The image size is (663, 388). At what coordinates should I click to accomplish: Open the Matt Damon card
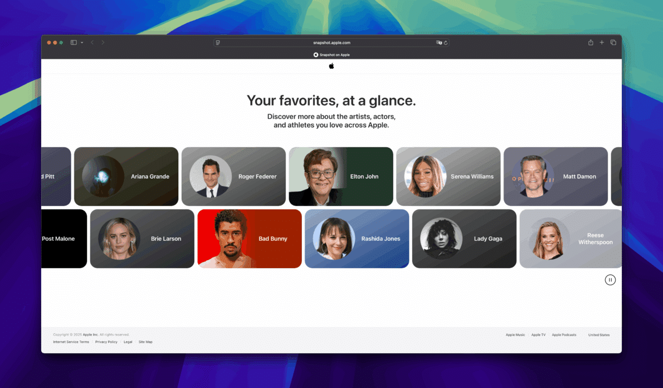[556, 176]
